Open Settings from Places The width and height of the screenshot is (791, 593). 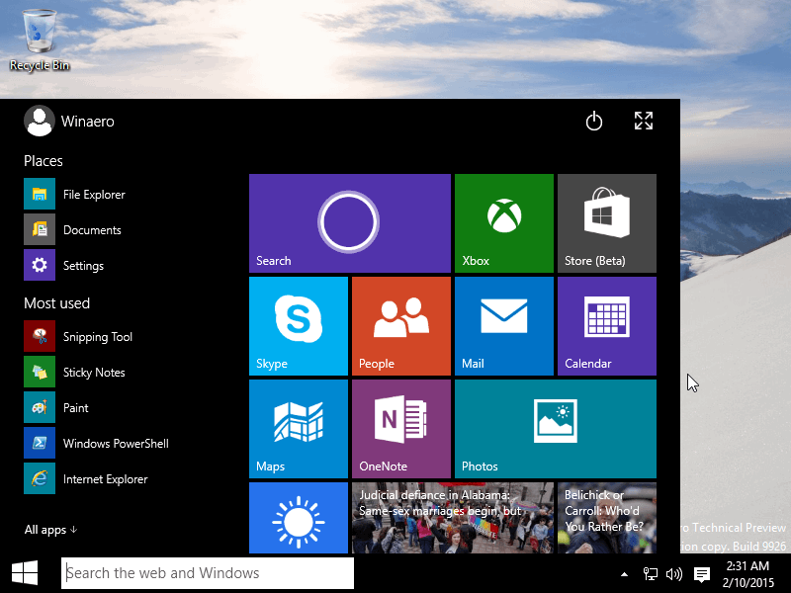[x=64, y=265]
